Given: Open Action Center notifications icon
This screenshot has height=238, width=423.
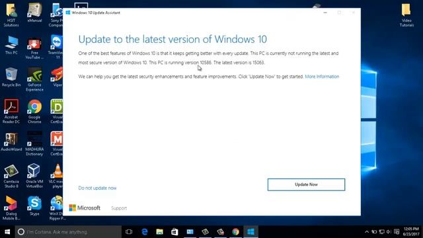Looking at the screenshot, I should [x=397, y=232].
